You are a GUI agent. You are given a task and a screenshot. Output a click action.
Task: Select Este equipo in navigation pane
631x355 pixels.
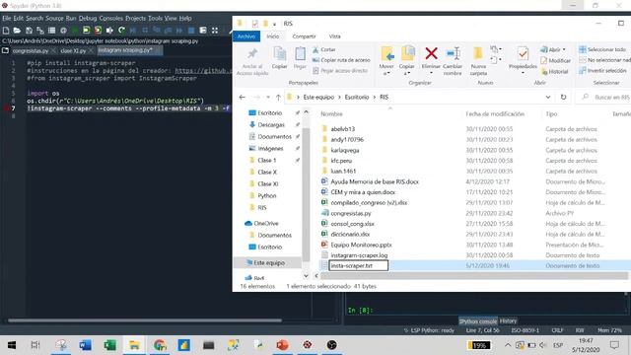coord(269,263)
